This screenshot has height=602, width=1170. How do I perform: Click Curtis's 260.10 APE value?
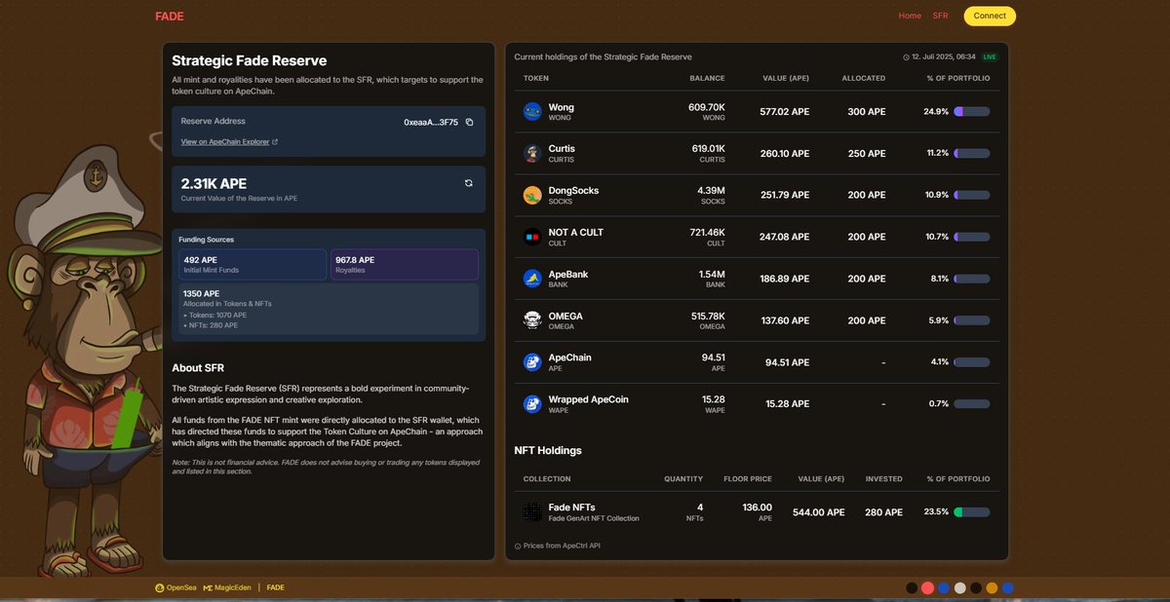pyautogui.click(x=785, y=154)
